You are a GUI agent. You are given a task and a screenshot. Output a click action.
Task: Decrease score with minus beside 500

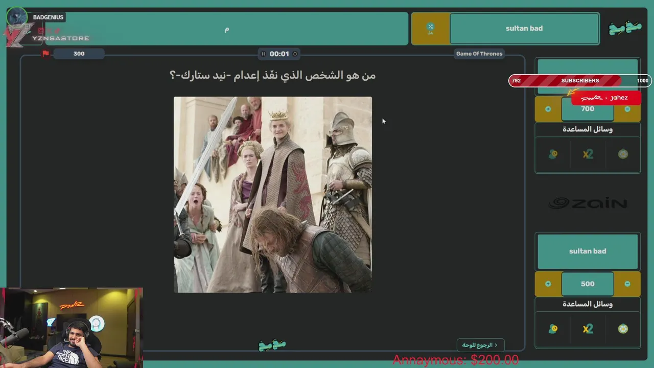coord(627,284)
